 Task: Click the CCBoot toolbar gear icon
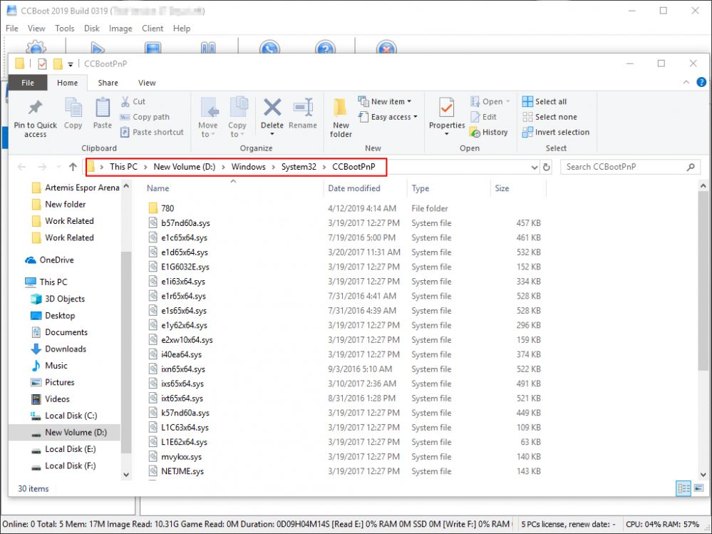[36, 47]
